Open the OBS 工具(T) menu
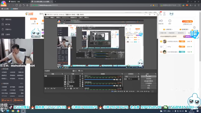 80,18
